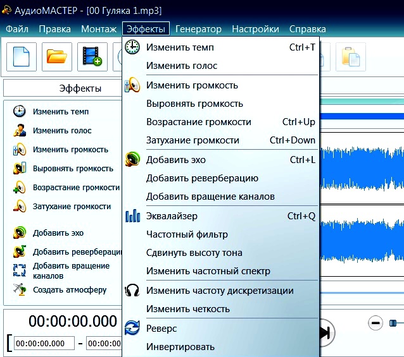Click the add video film strip icon
This screenshot has height=357, width=404.
coord(92,57)
